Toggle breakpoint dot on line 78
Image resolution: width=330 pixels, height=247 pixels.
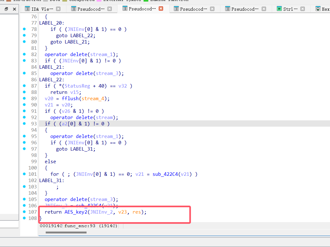click(x=24, y=29)
